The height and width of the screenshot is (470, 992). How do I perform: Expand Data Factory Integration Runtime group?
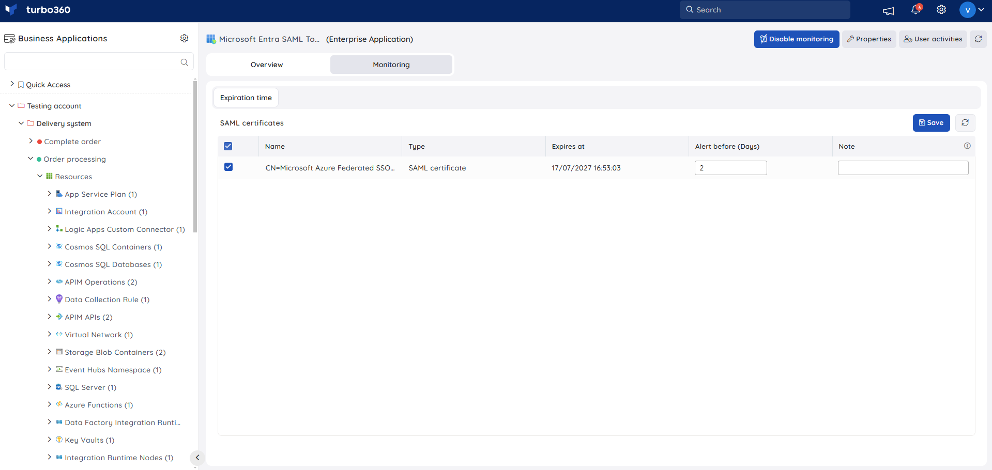click(50, 422)
